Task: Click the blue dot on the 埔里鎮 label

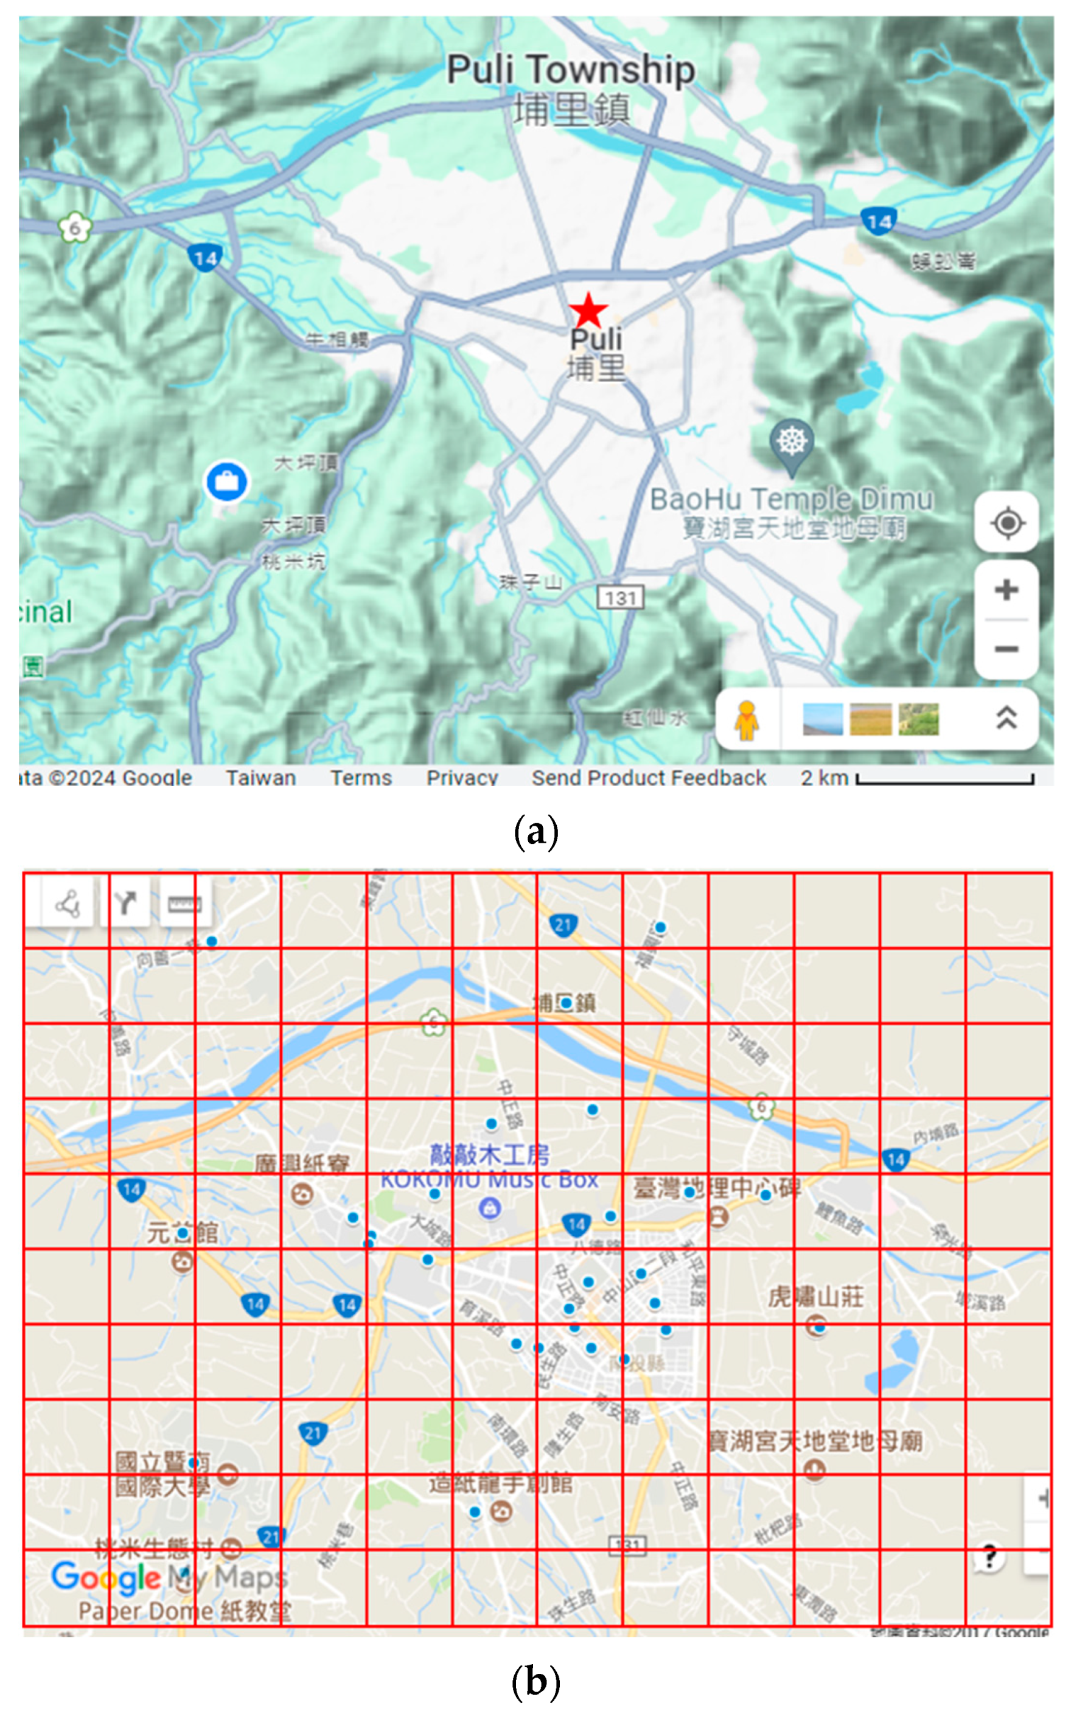Action: [566, 1003]
